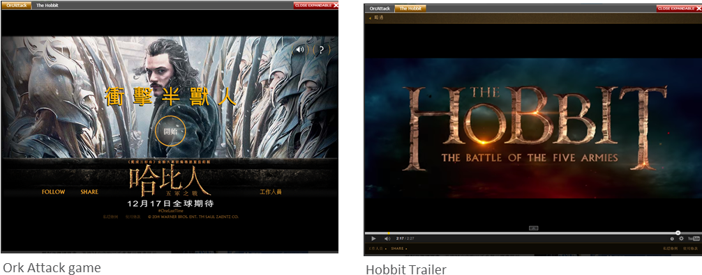Click the yellow marker on the trailer timeline

[x=388, y=233]
